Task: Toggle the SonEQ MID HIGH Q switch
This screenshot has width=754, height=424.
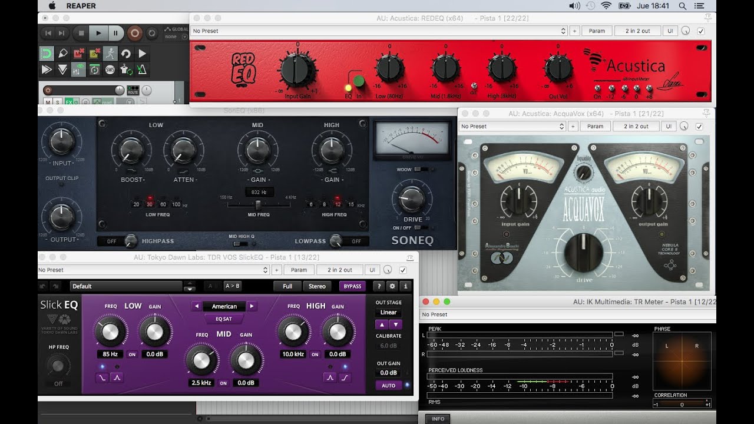Action: pyautogui.click(x=241, y=244)
